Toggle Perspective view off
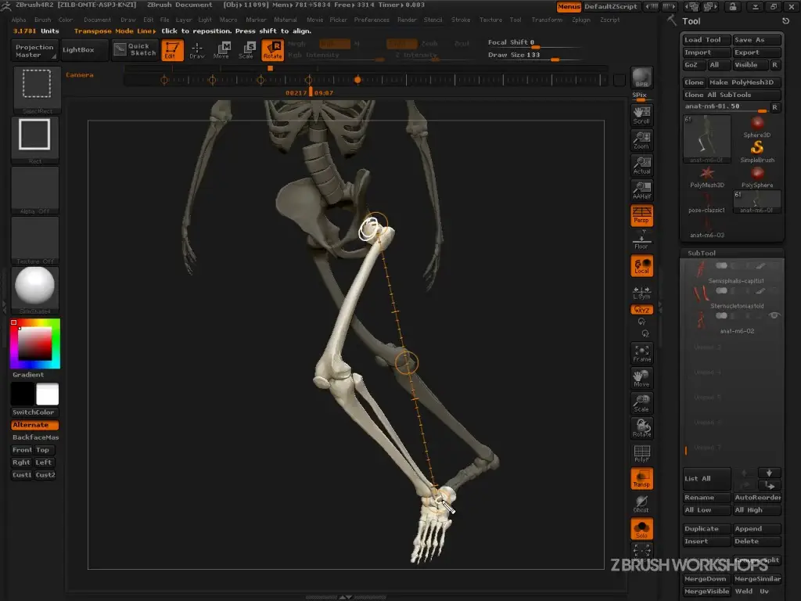 [641, 215]
